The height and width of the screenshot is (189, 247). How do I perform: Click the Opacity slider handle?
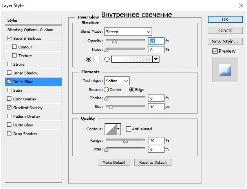pyautogui.click(x=114, y=41)
